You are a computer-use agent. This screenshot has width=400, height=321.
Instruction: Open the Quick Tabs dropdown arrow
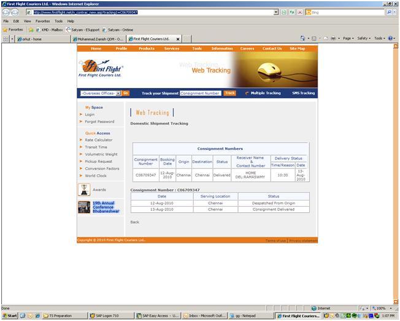click(12, 39)
